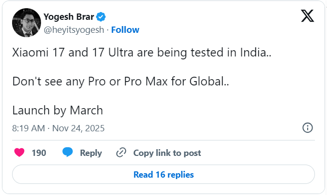Click the chain link copy icon
327x195 pixels.
(x=121, y=153)
